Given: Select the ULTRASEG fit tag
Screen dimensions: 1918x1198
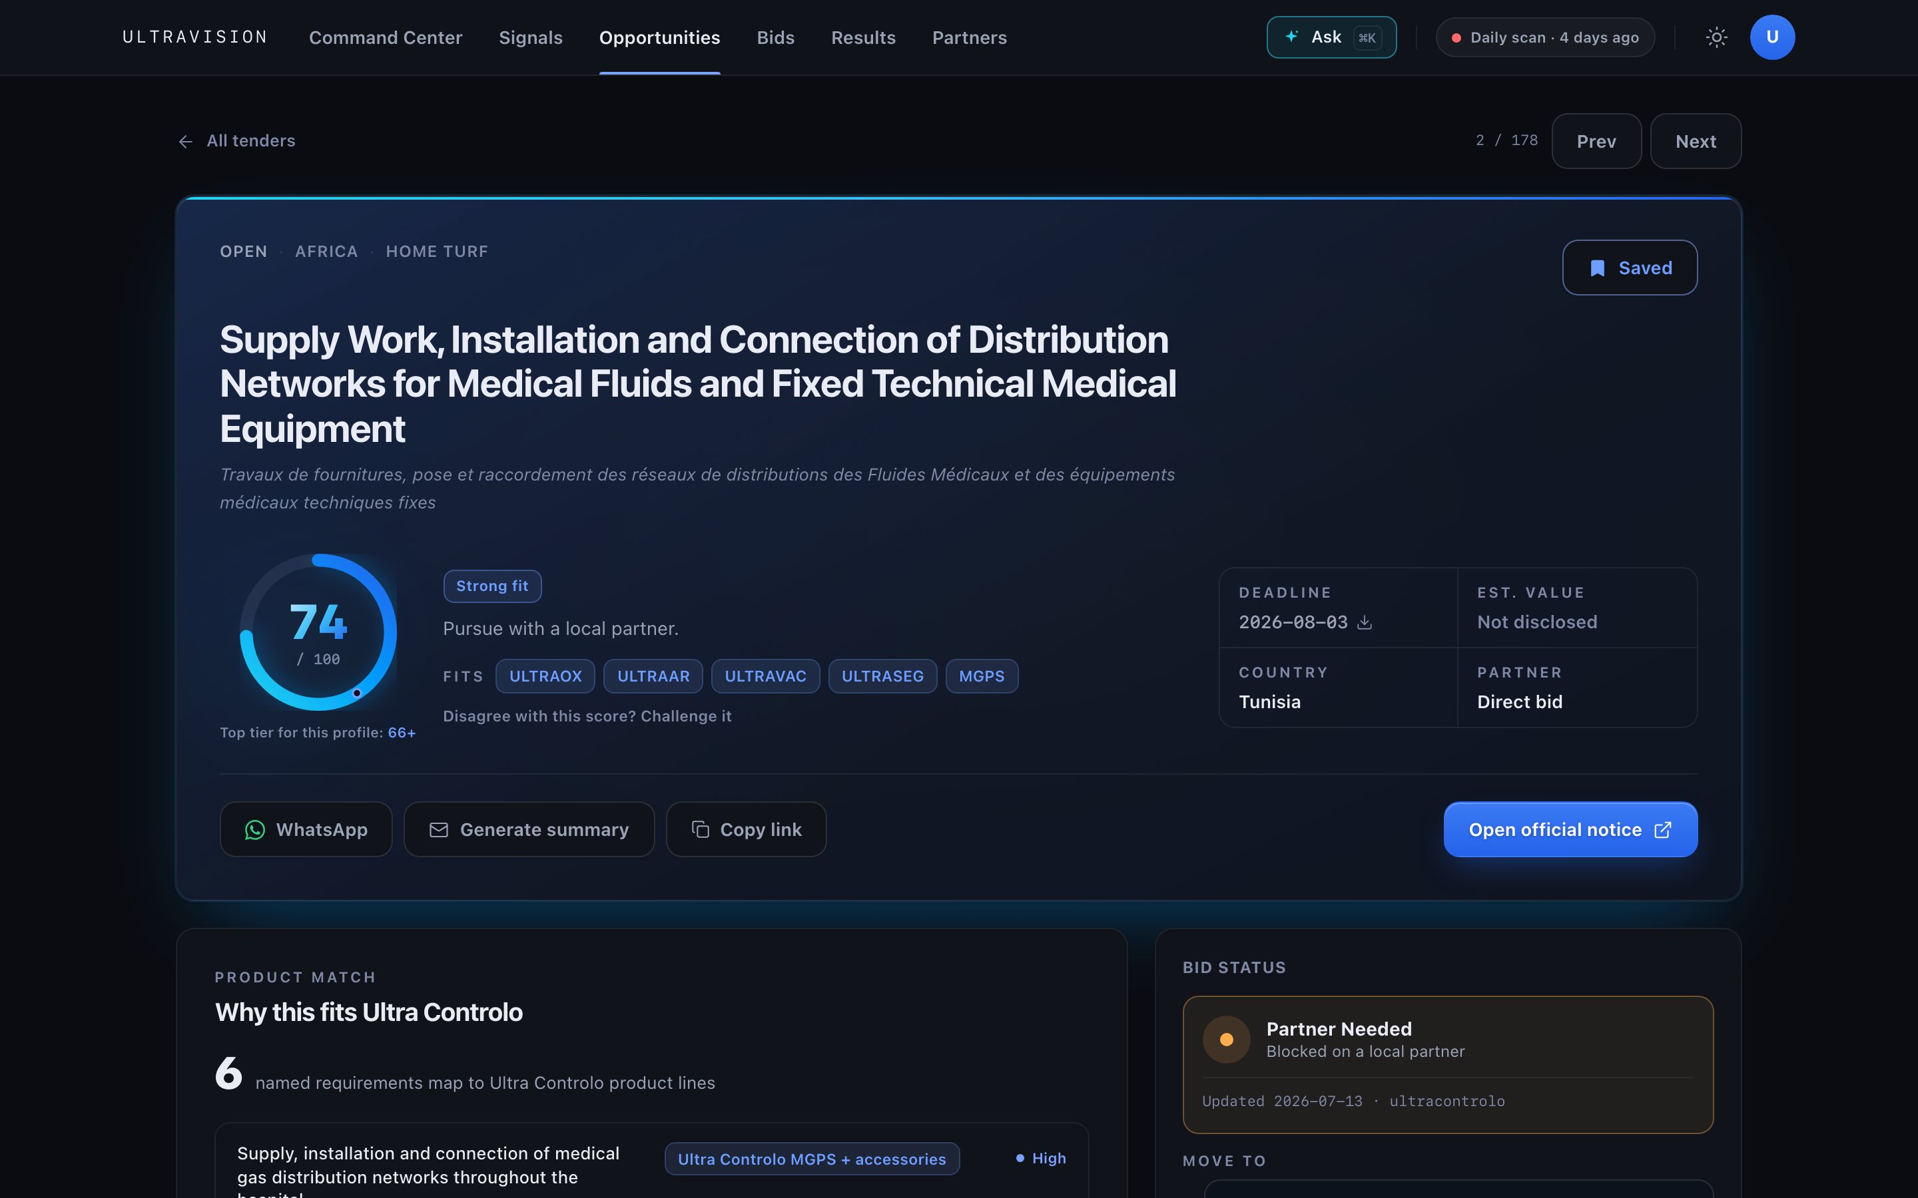Looking at the screenshot, I should click(882, 676).
